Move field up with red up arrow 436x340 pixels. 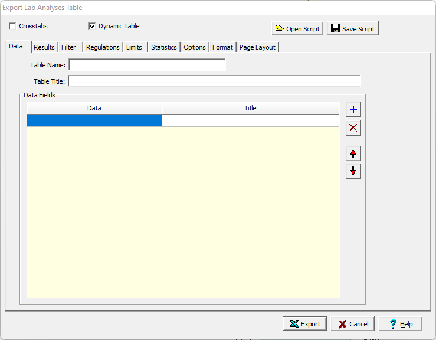(353, 153)
